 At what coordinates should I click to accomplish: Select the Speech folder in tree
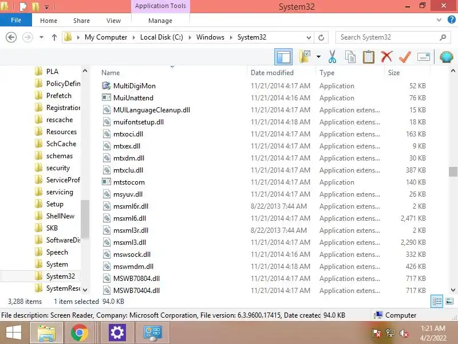pos(57,252)
